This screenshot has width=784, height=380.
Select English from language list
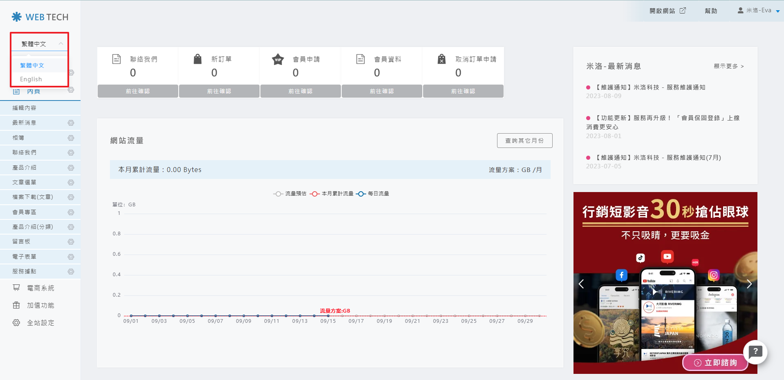pyautogui.click(x=31, y=79)
